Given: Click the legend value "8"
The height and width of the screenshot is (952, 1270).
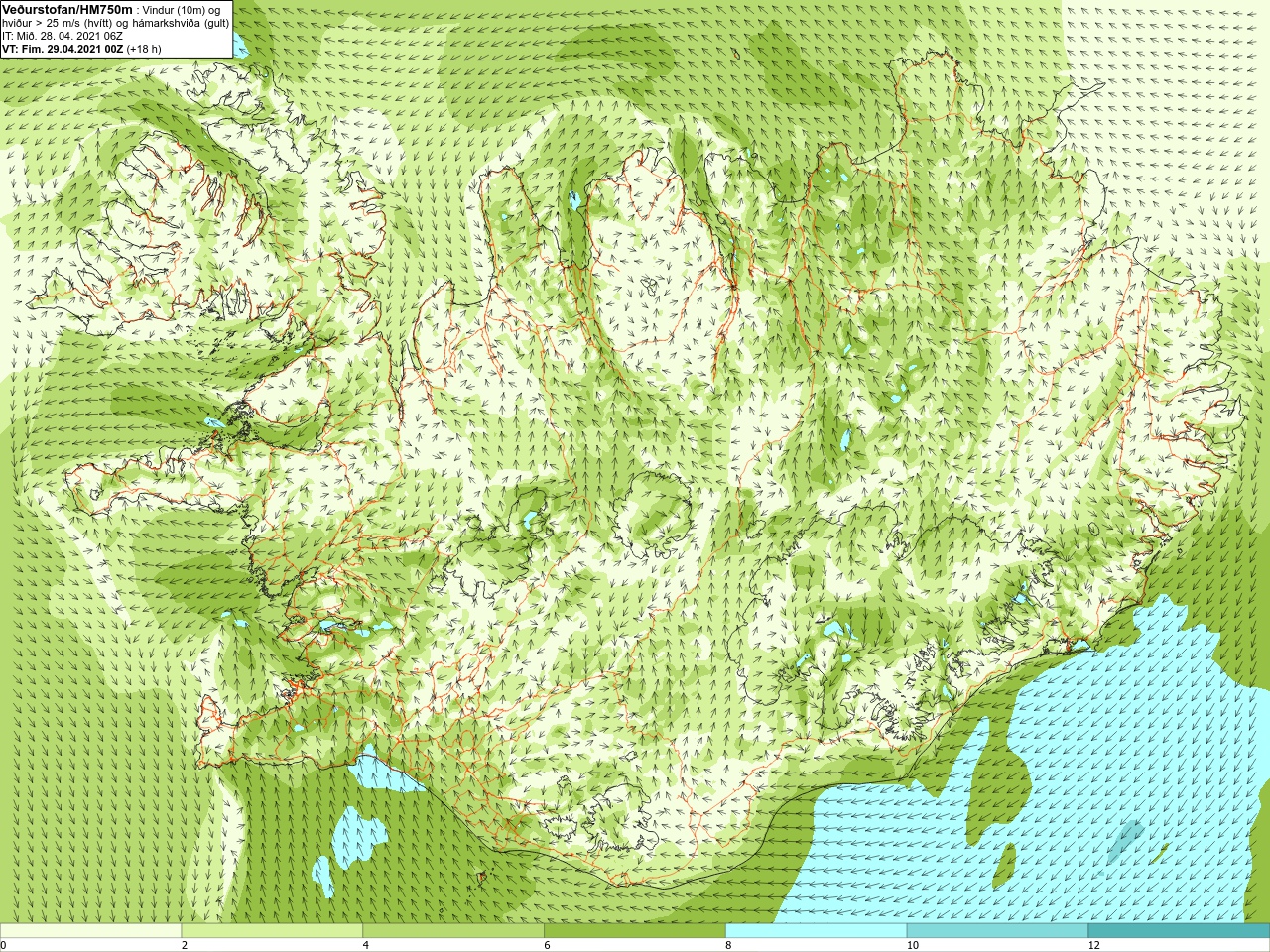Looking at the screenshot, I should (x=729, y=945).
